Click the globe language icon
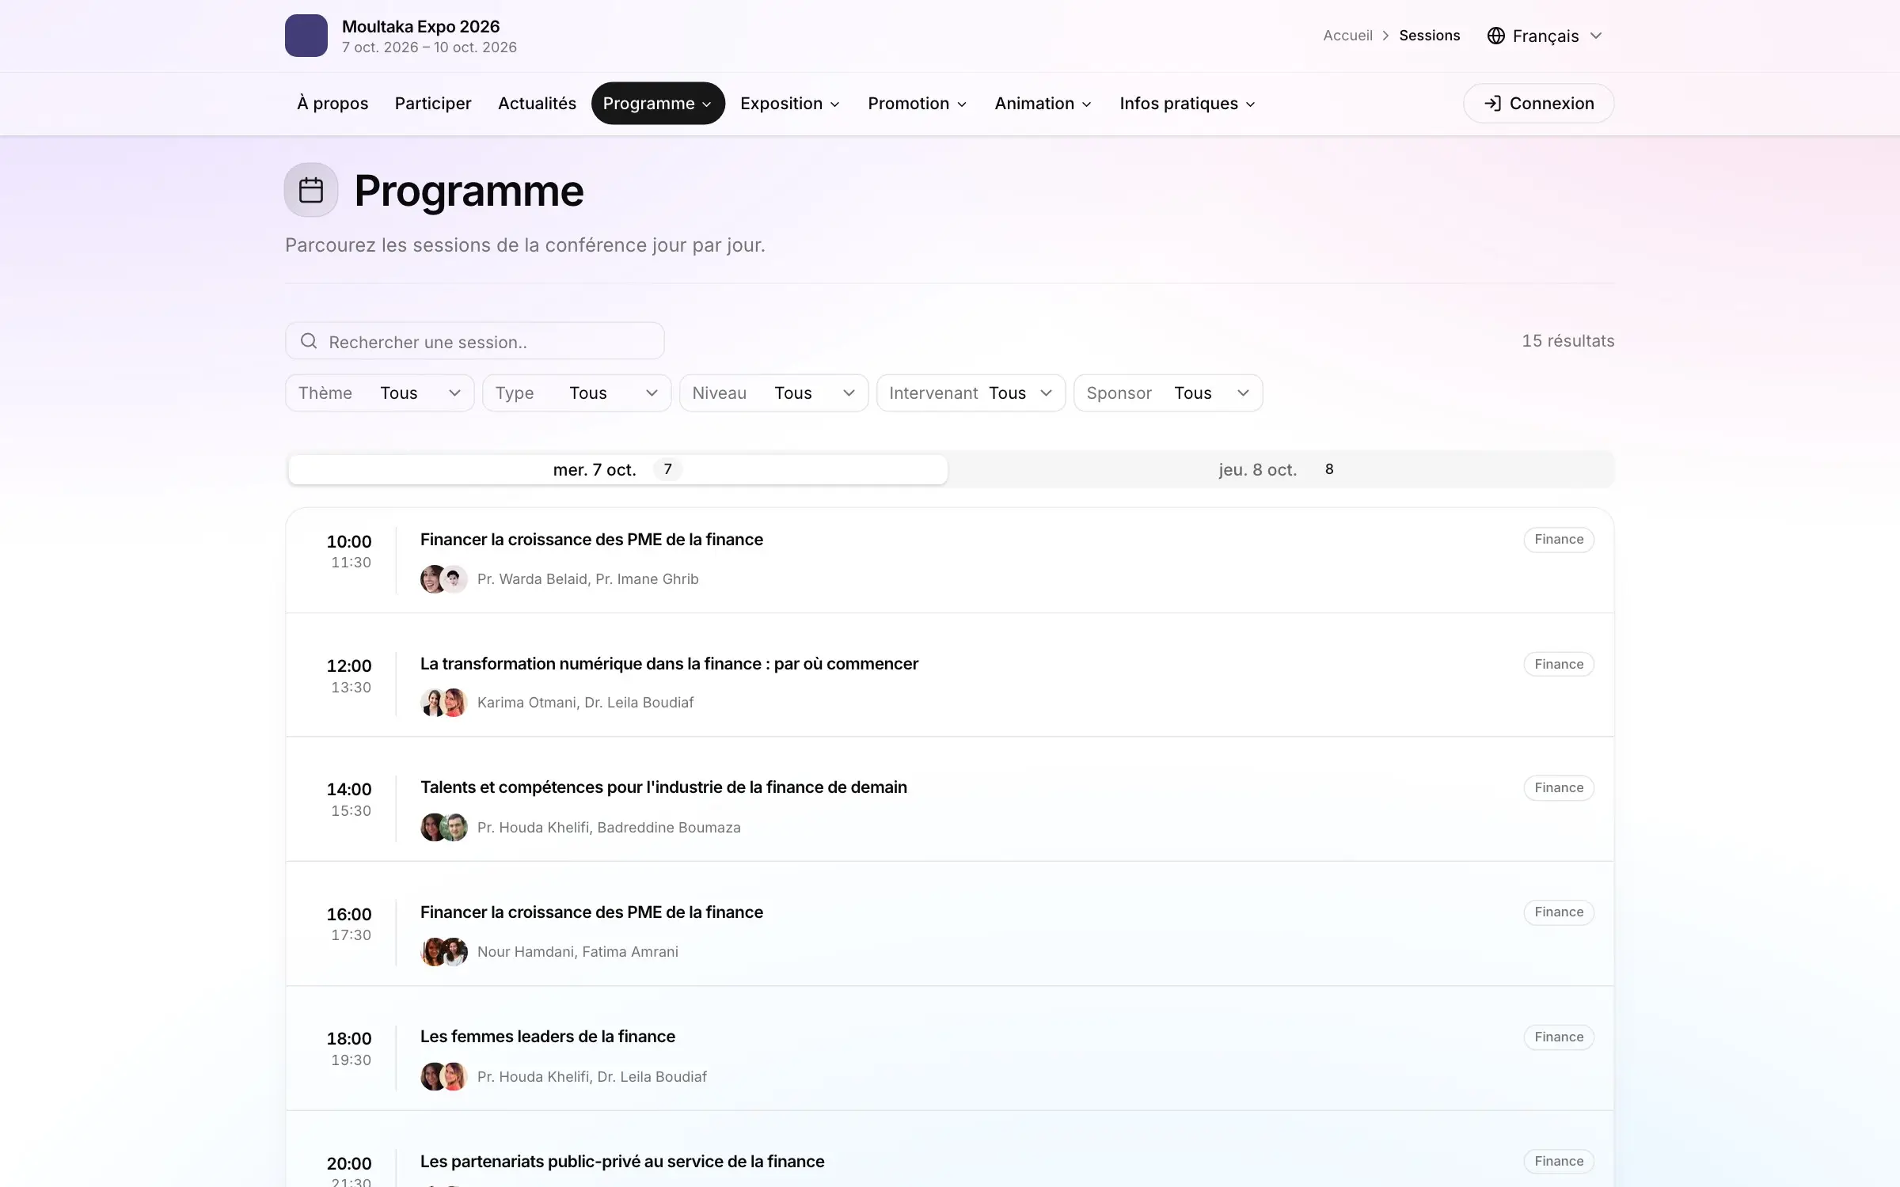Viewport: 1900px width, 1187px height. coord(1495,36)
